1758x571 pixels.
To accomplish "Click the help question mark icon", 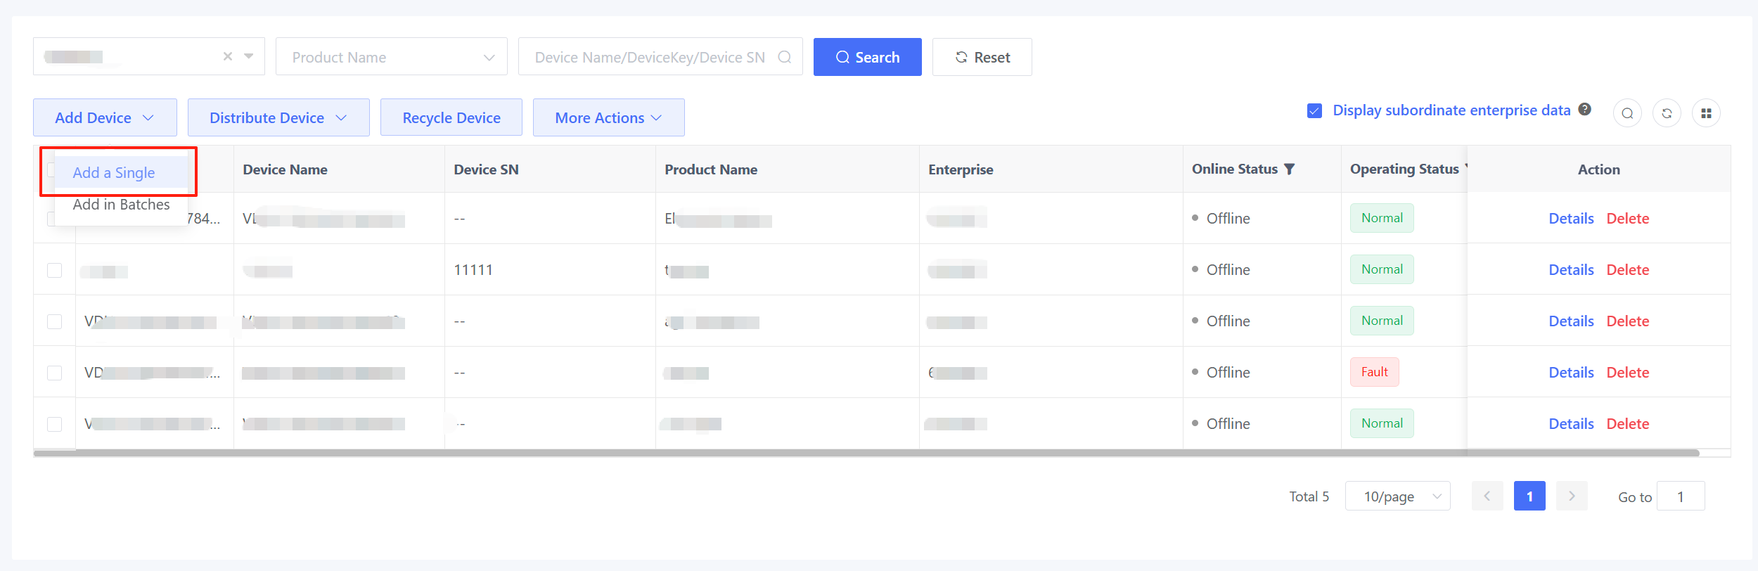I will (x=1585, y=110).
